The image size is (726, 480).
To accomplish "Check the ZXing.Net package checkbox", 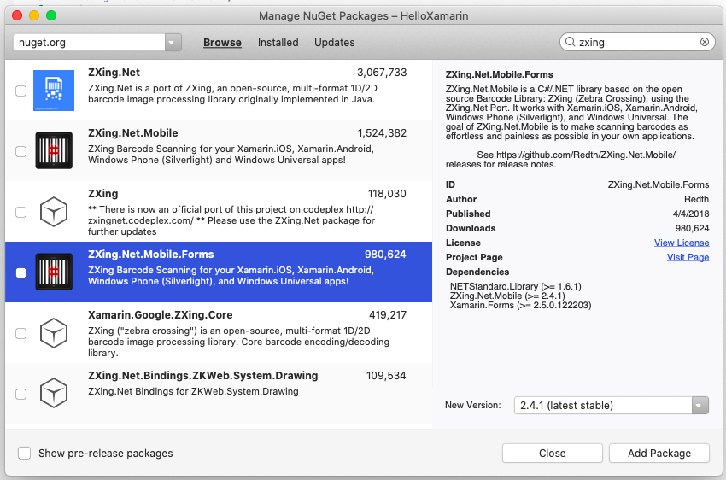I will click(x=20, y=91).
